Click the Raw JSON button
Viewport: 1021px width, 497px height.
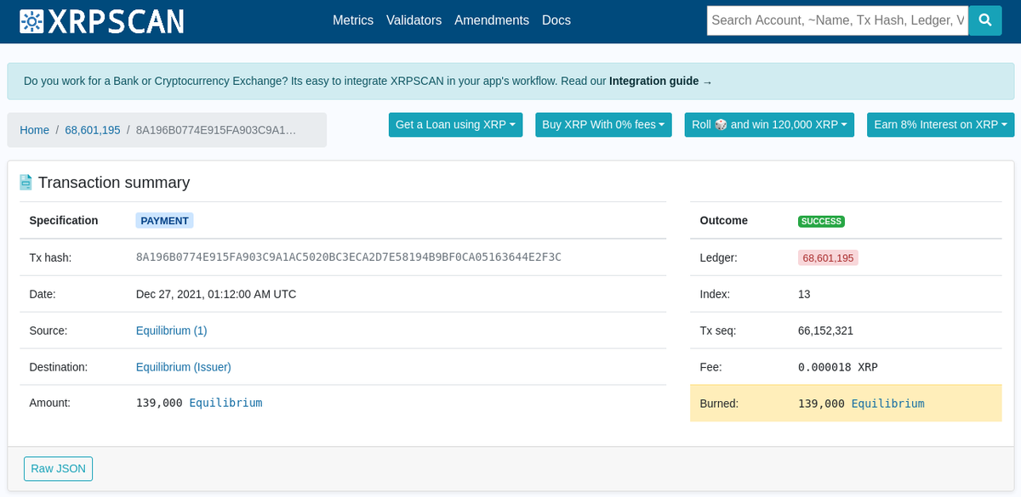coord(58,469)
